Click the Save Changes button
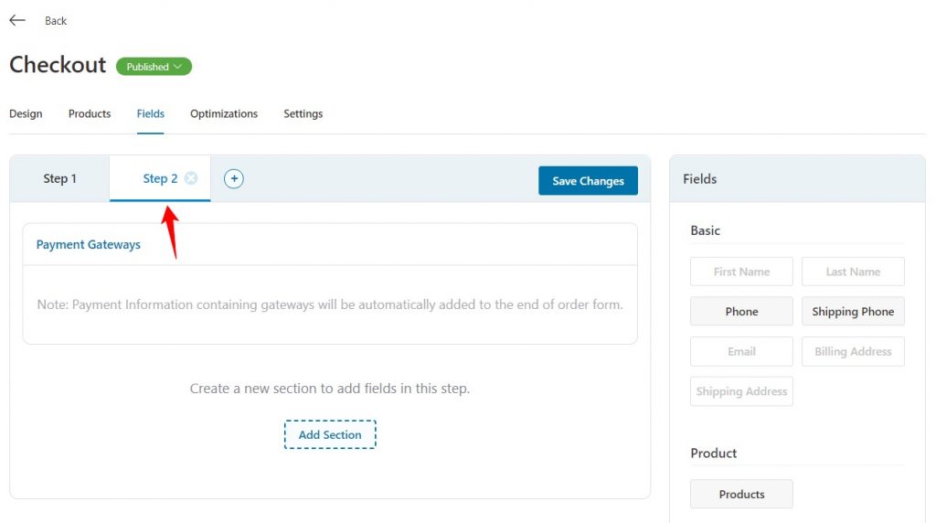The image size is (936, 523). tap(588, 180)
